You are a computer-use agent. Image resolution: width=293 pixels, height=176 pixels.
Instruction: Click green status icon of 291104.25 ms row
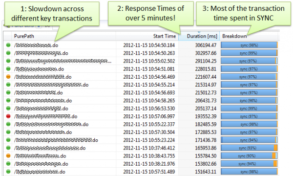point(8,61)
